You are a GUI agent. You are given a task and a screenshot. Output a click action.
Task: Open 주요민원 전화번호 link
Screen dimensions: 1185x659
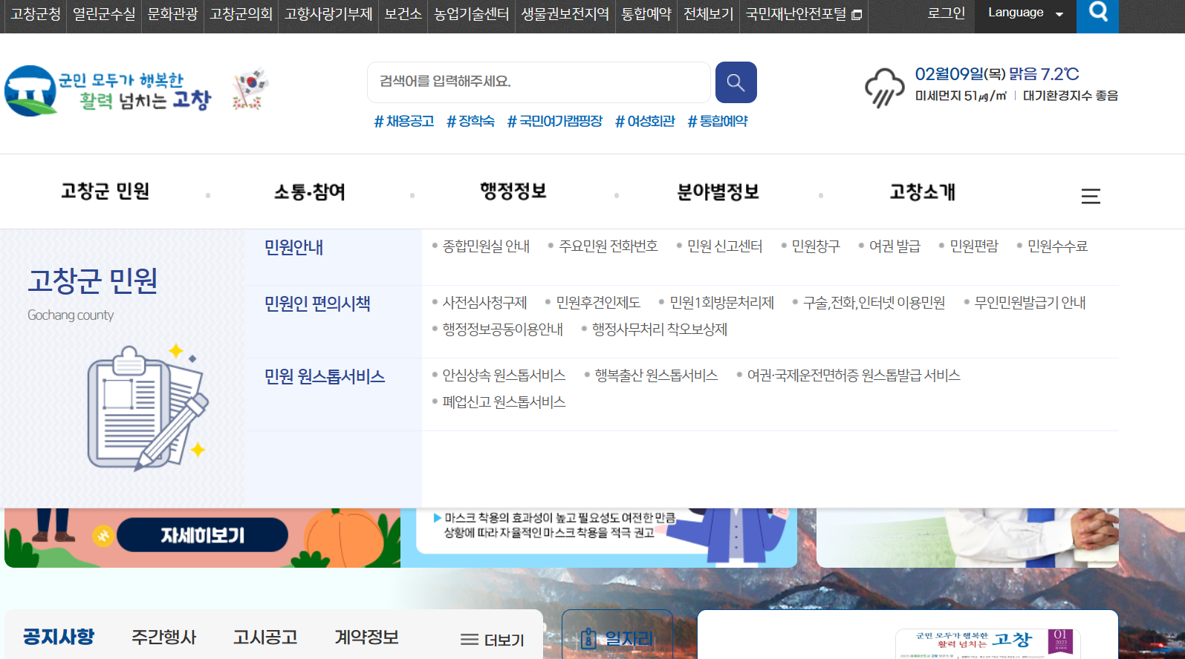pos(608,246)
